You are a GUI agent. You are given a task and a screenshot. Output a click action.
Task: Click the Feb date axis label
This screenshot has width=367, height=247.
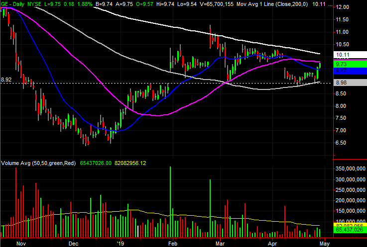tap(173, 244)
